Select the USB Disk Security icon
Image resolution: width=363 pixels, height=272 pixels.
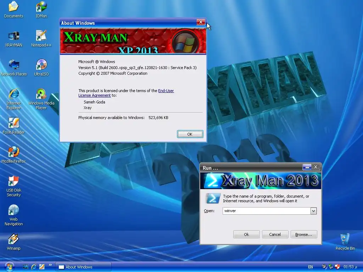14,186
